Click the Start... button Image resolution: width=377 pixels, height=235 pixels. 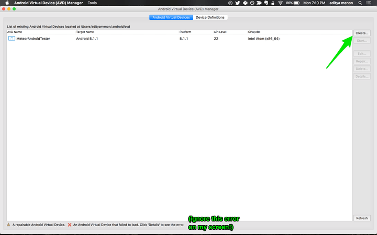tap(362, 41)
